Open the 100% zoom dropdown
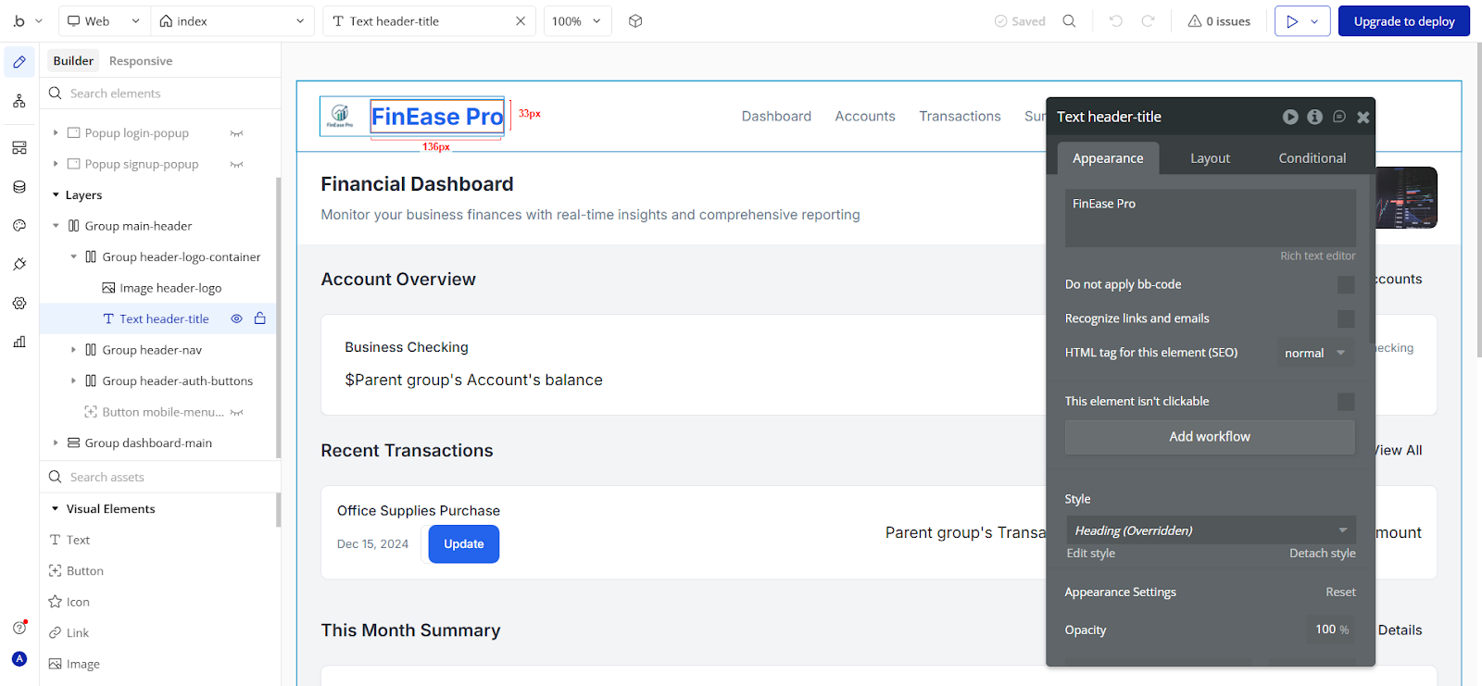The image size is (1482, 686). (x=578, y=20)
